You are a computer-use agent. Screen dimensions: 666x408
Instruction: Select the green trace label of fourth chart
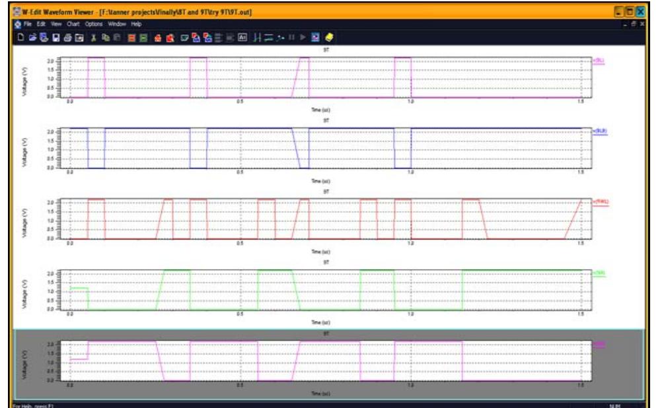point(599,273)
